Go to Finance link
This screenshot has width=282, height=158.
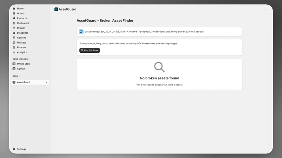coord(21,47)
